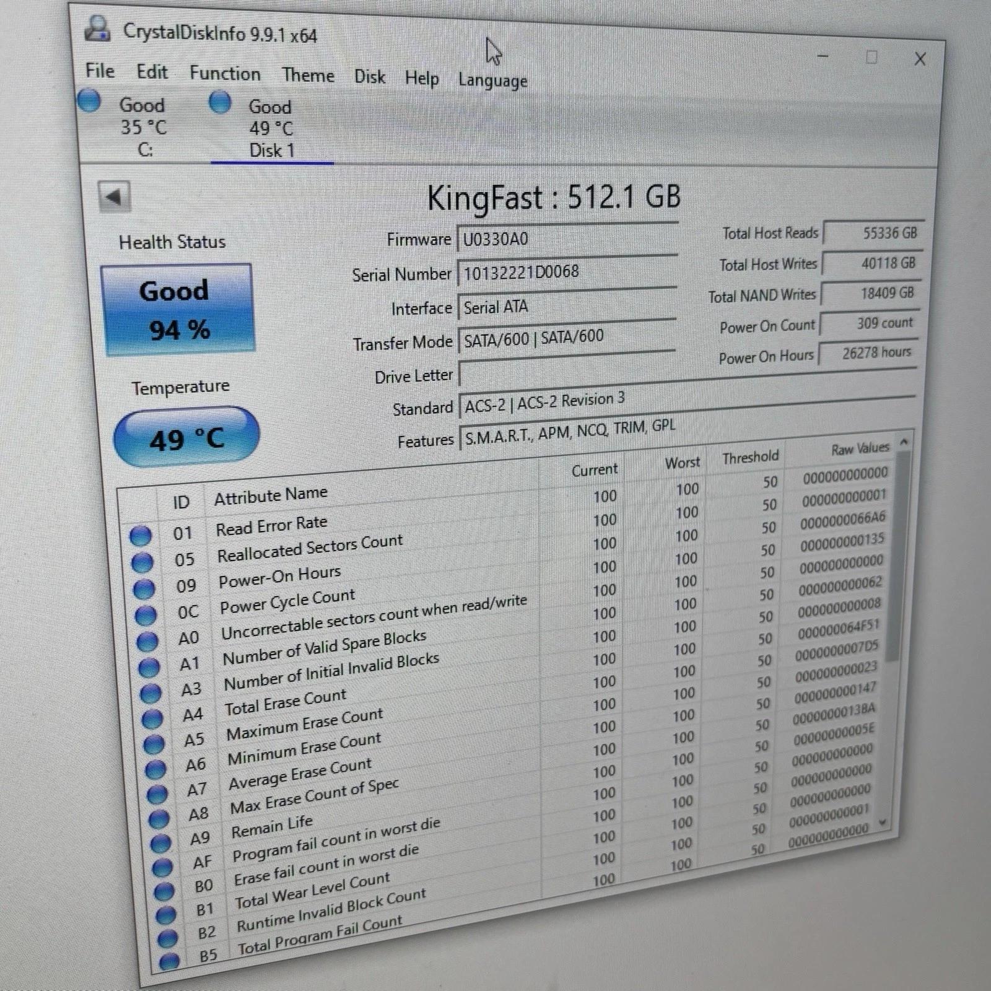The height and width of the screenshot is (991, 991).
Task: Open the File menu
Action: pos(100,71)
